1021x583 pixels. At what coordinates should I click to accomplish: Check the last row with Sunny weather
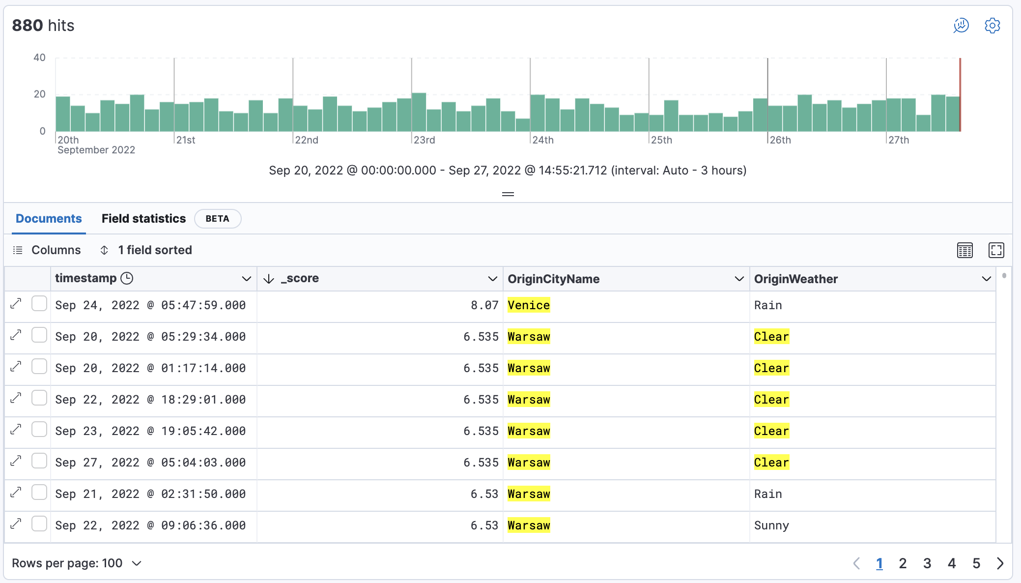click(39, 525)
